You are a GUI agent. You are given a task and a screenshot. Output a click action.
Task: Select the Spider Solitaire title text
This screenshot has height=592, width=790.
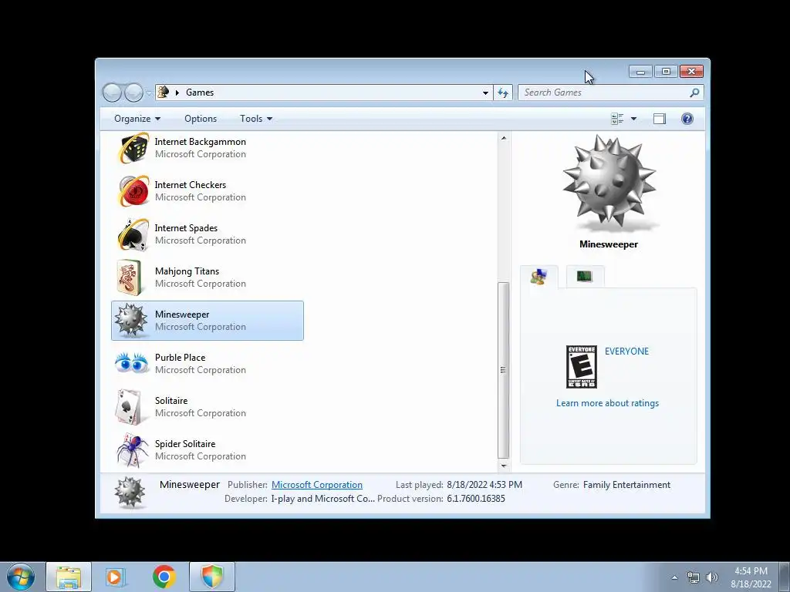(x=185, y=444)
